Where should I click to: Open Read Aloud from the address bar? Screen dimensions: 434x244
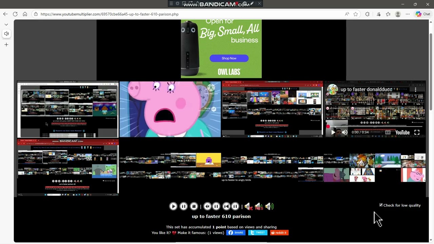coord(347,14)
